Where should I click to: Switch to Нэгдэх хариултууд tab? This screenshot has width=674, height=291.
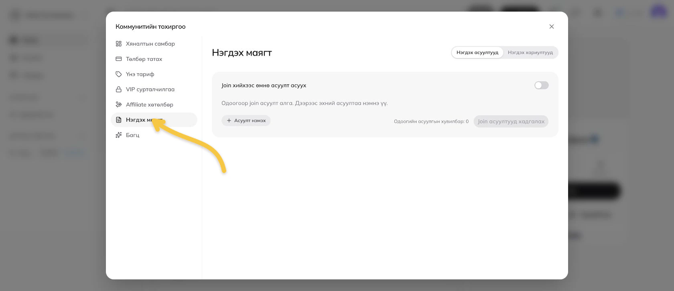click(x=530, y=52)
